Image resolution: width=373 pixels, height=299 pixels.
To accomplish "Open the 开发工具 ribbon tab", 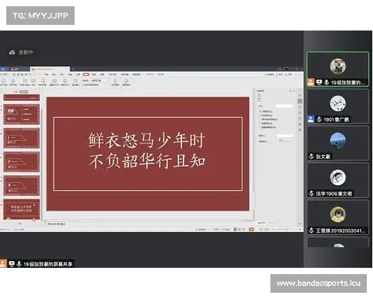I will [113, 74].
